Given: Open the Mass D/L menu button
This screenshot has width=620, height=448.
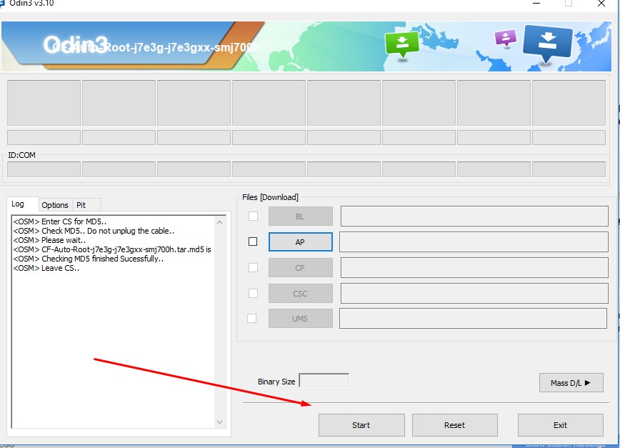Looking at the screenshot, I should tap(571, 382).
